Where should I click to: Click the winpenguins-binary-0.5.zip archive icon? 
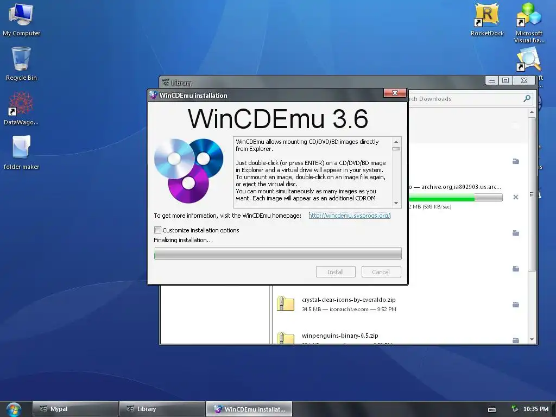point(286,338)
